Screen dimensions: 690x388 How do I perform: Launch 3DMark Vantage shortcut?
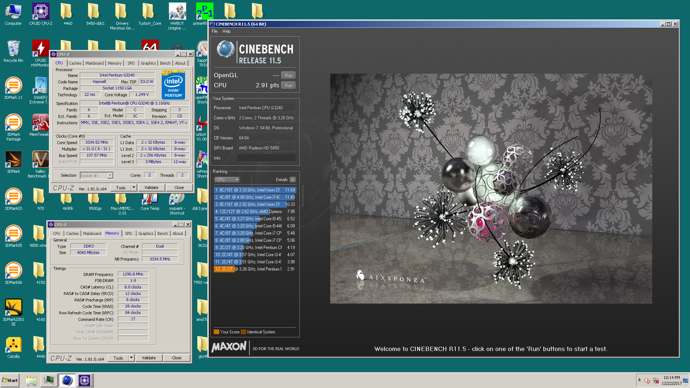[x=13, y=128]
